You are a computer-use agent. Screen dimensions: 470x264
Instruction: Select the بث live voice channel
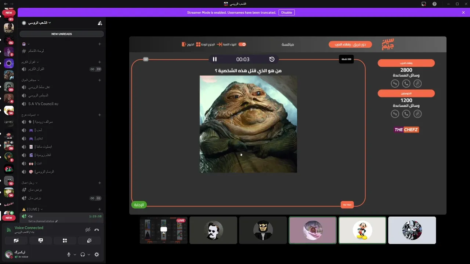click(x=61, y=216)
